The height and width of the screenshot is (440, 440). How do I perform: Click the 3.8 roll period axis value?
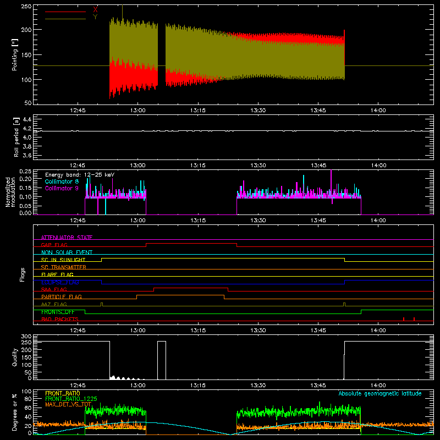pos(27,146)
